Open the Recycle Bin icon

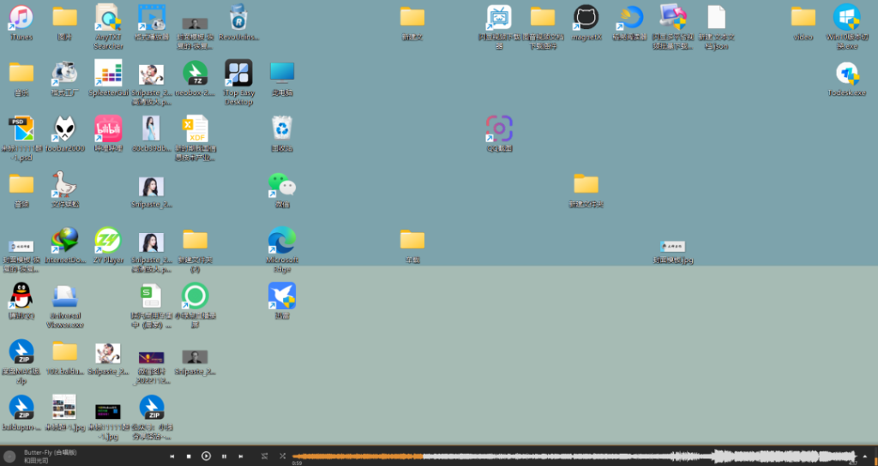tap(282, 129)
